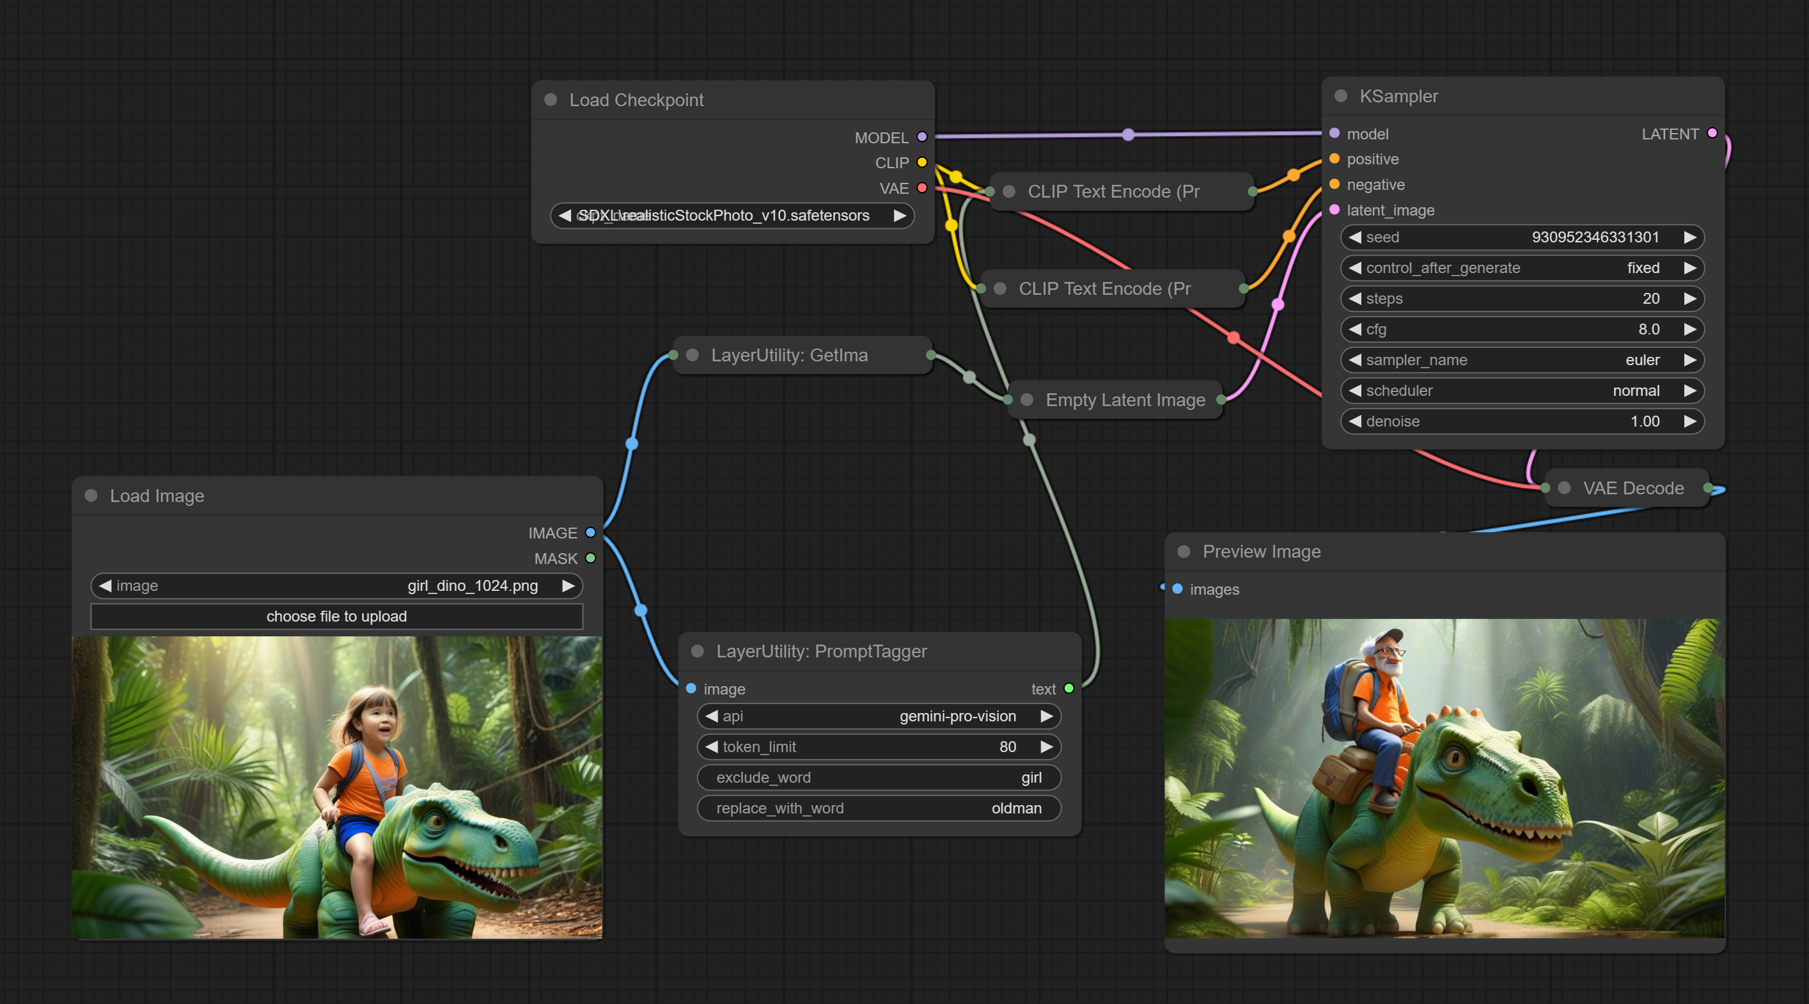Image resolution: width=1809 pixels, height=1004 pixels.
Task: Click the blue images input socket on Preview Image
Action: [1178, 589]
